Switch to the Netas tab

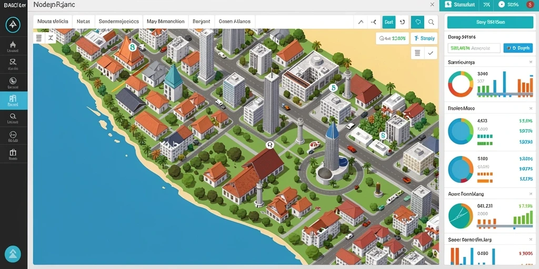pos(83,21)
